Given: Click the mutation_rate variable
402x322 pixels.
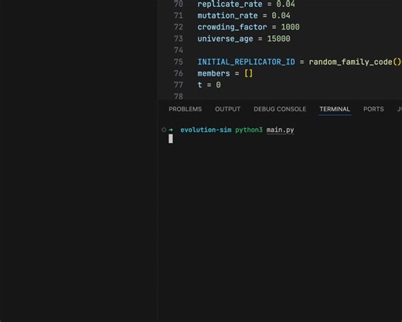Looking at the screenshot, I should (x=227, y=15).
